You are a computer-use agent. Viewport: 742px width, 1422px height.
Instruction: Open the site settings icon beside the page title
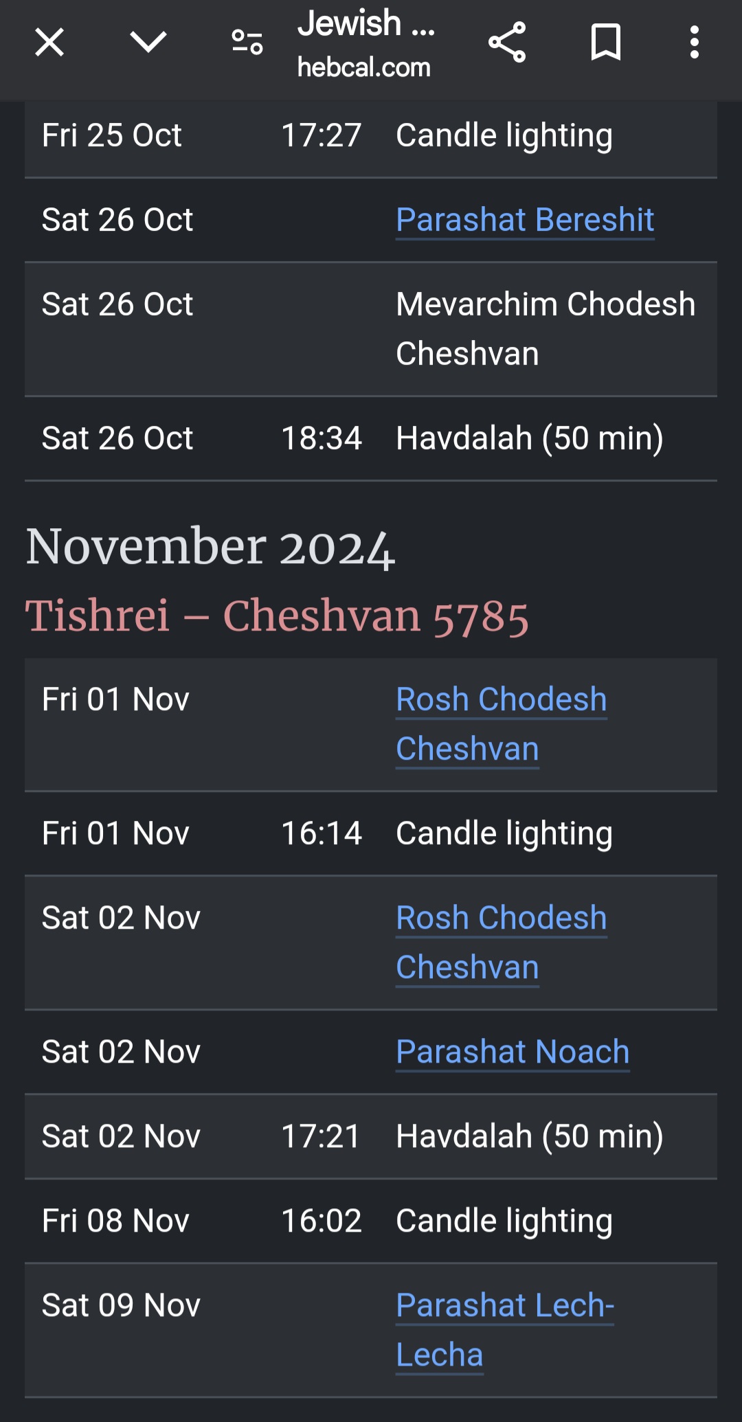pyautogui.click(x=247, y=43)
